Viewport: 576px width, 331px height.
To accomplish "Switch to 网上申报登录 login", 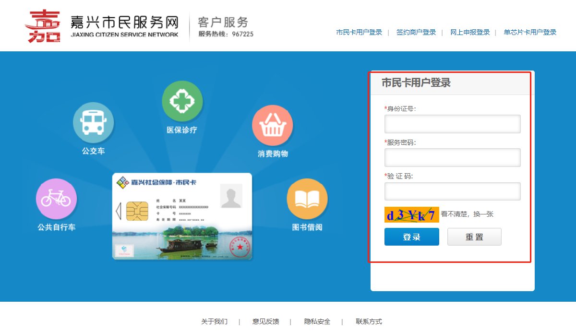I will (469, 32).
